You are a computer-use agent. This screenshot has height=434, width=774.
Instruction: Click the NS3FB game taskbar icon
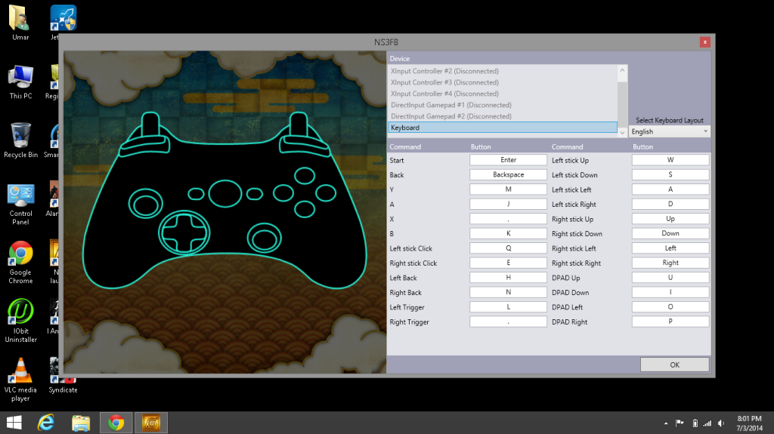151,423
